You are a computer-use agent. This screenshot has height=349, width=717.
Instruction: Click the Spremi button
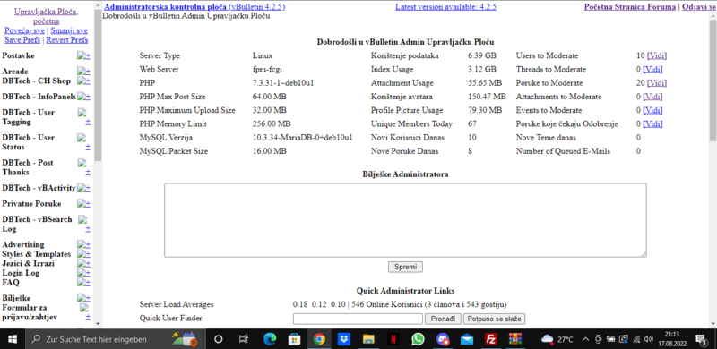(x=405, y=267)
